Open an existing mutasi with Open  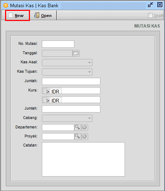click(43, 16)
